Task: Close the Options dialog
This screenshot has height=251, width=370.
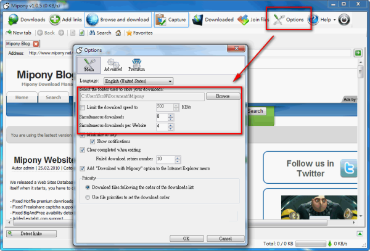Action: [236, 48]
